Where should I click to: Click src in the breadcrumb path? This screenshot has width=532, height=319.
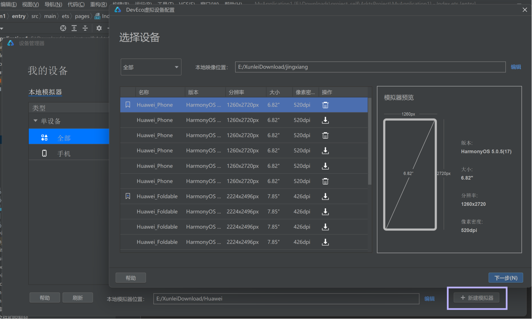point(35,16)
